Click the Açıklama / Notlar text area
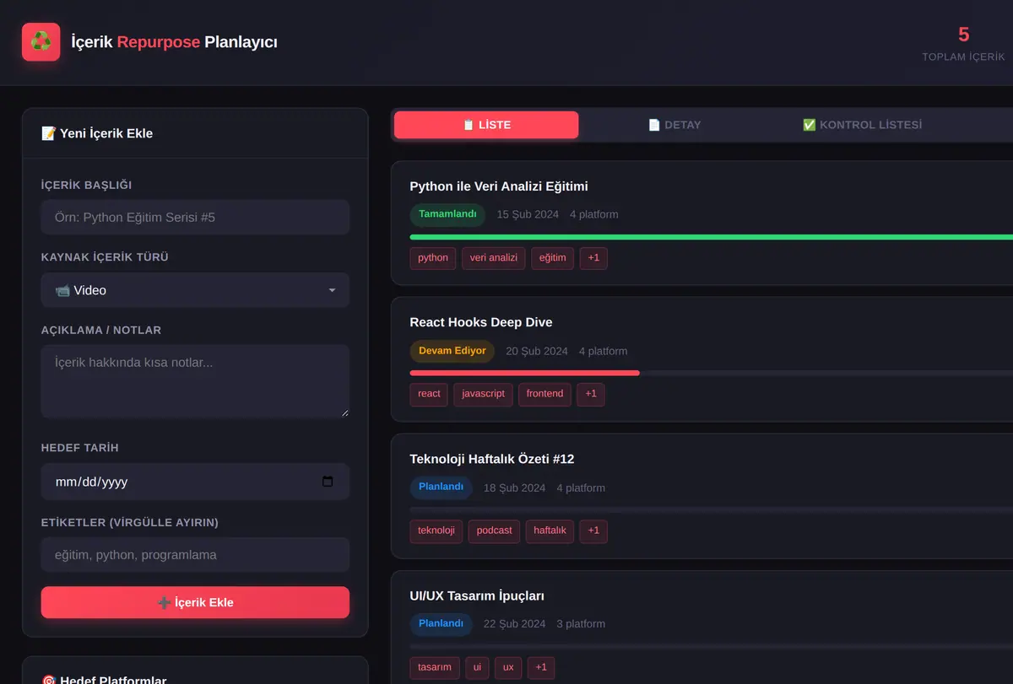Screen dimensions: 1013x684 195,380
